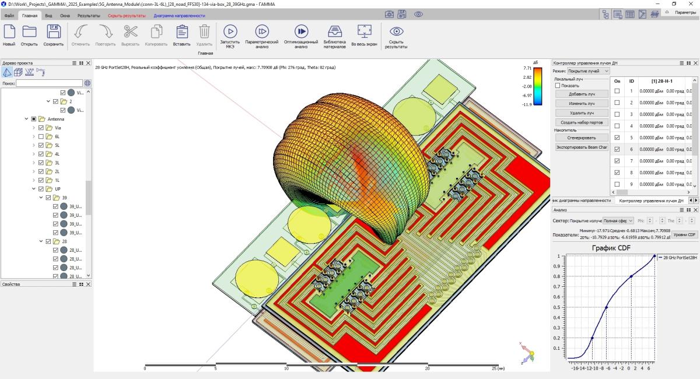700x379 pixels.
Task: Open the Режим Покрытие лучей dropdown
Action: coord(590,71)
